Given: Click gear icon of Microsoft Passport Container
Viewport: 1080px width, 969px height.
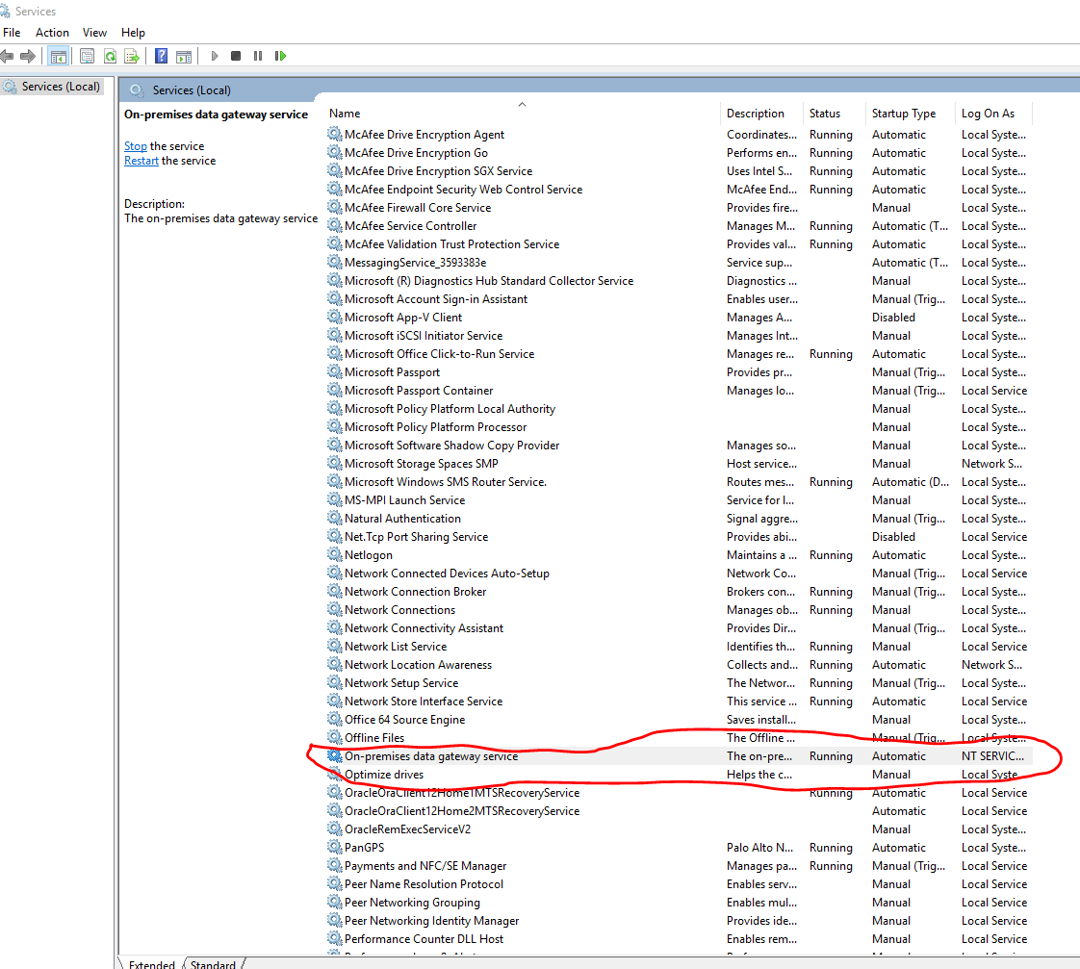Looking at the screenshot, I should click(335, 390).
